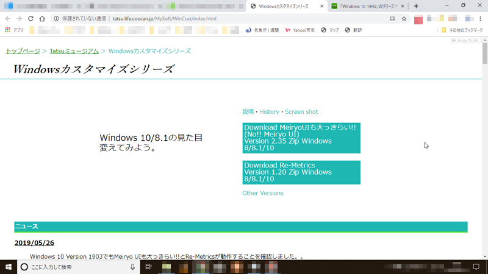The image size is (488, 274).
Task: Open the History link
Action: (x=269, y=112)
